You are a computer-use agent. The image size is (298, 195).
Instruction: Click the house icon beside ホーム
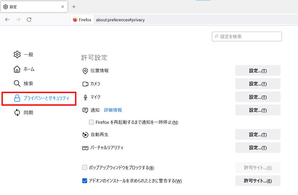17,69
